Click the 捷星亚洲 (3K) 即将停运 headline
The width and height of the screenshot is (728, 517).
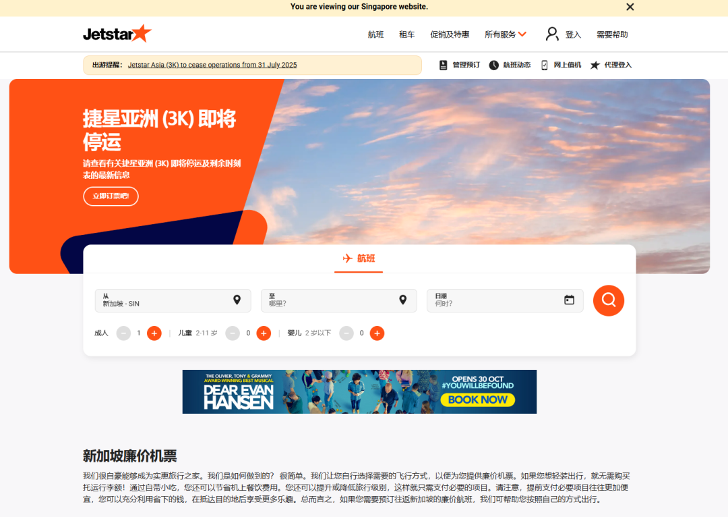coord(159,130)
